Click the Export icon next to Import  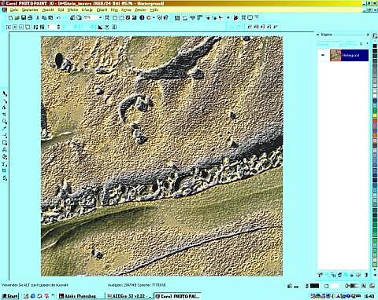click(x=79, y=18)
